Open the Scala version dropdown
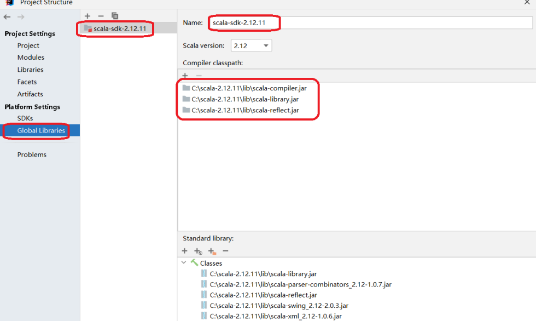536x321 pixels. (x=252, y=46)
